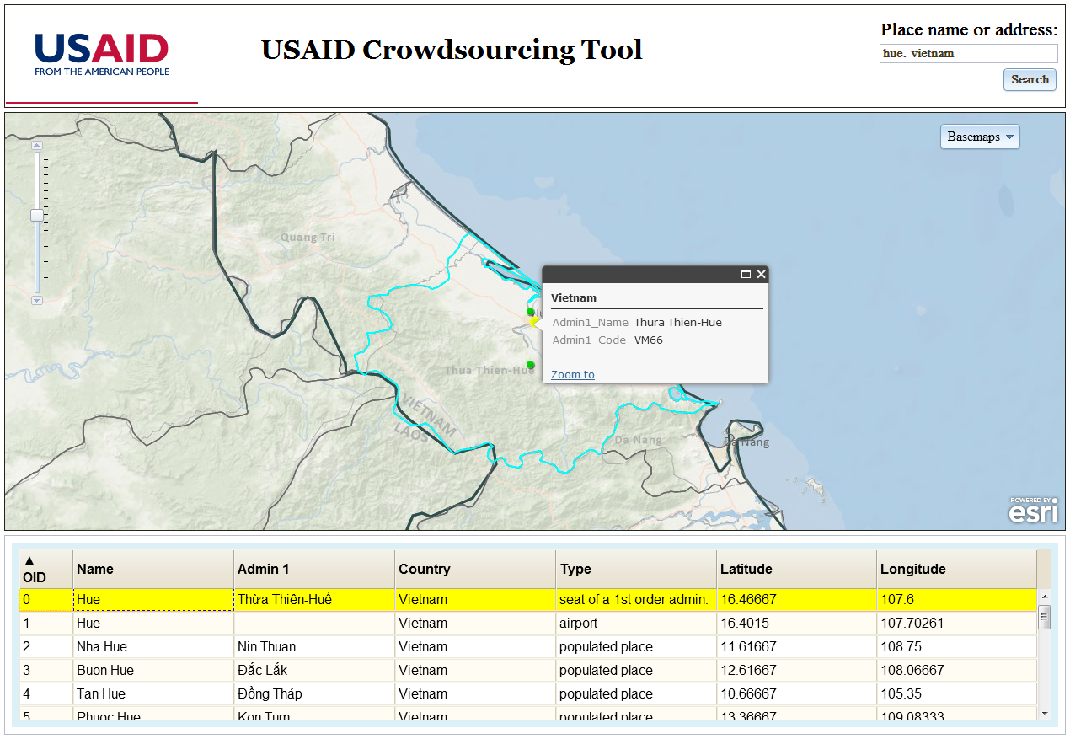Focus the place name search field
1070x739 pixels.
click(969, 53)
